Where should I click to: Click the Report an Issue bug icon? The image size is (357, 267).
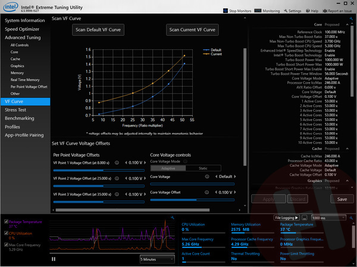coord(325,11)
